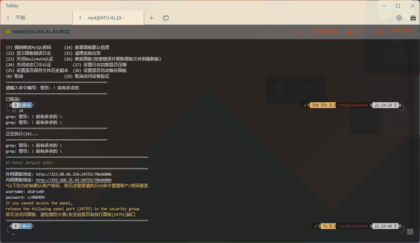Open the profiles and connections selector icon
420x243 pixels.
pos(166,18)
